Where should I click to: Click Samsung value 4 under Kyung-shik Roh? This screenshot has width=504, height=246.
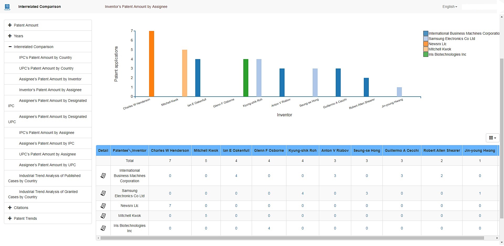click(x=303, y=193)
